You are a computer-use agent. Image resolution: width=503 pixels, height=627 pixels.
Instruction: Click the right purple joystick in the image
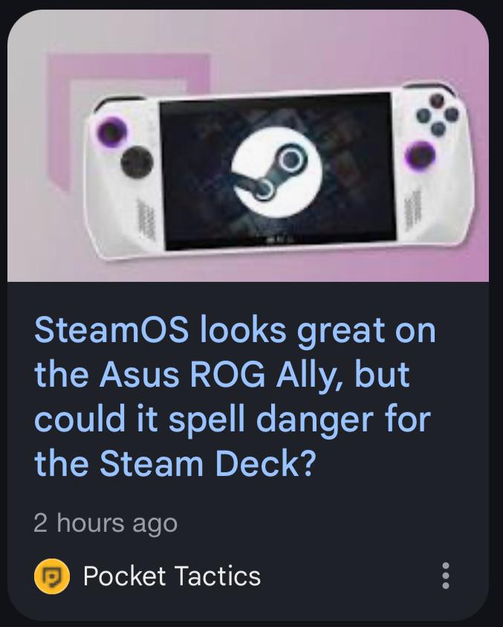coord(420,155)
